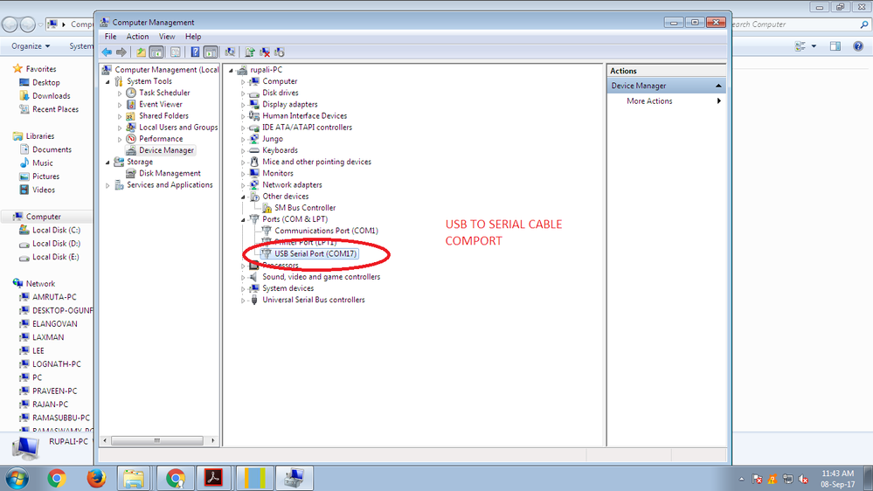The image size is (873, 491).
Task: Select USB Serial Port (COM17) device
Action: pos(315,254)
